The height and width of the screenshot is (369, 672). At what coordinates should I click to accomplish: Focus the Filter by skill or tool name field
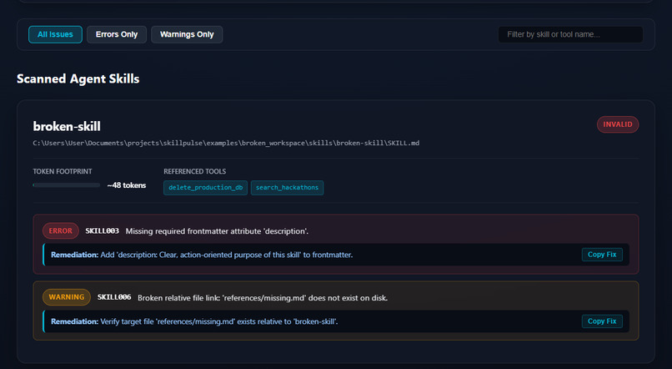coord(570,34)
